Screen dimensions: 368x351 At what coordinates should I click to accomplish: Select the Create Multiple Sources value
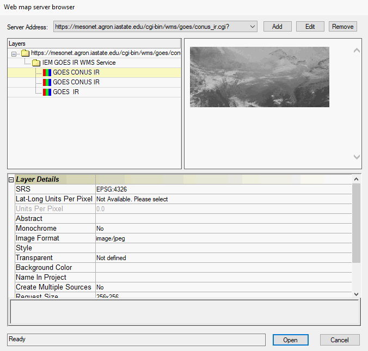[x=223, y=287]
